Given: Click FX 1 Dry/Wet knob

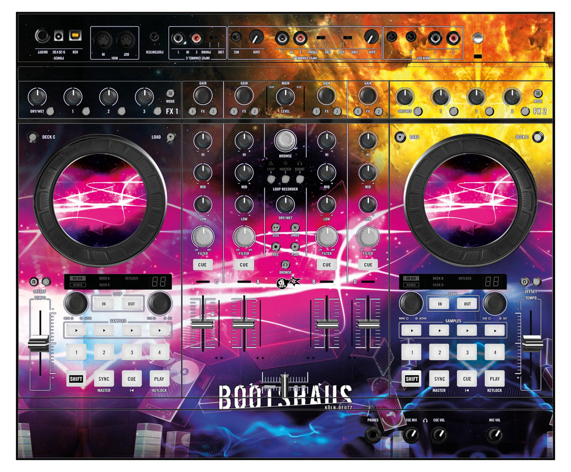Looking at the screenshot, I should (37, 97).
